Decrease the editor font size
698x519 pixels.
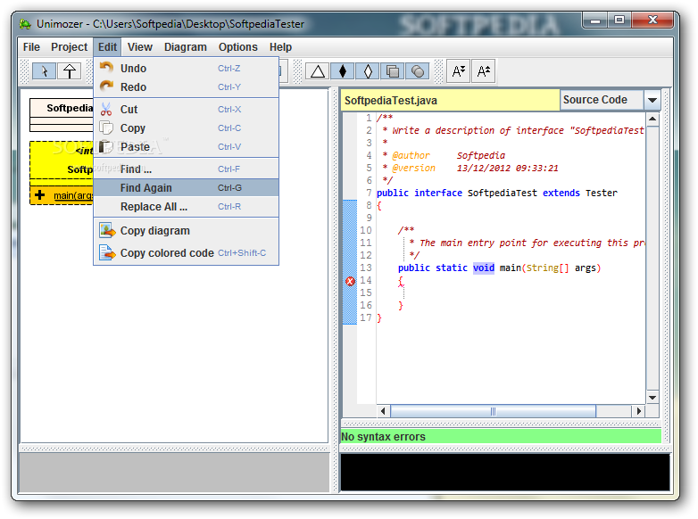[x=459, y=71]
